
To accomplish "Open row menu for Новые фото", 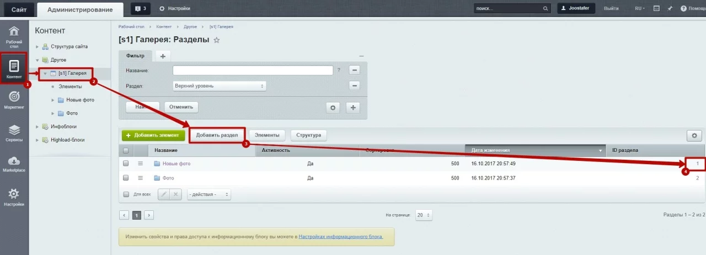I will 140,164.
